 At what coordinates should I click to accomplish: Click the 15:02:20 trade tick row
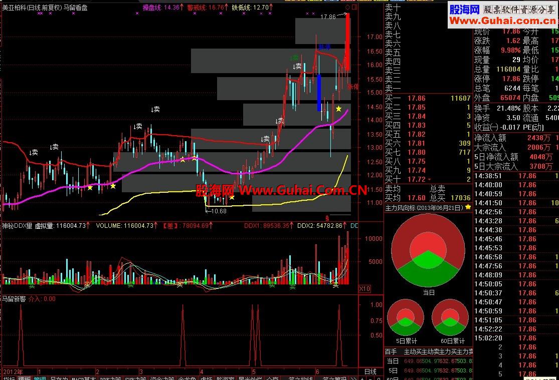[x=516, y=338]
